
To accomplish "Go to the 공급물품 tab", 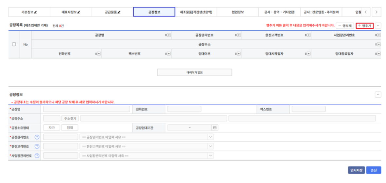I will [x=113, y=12].
